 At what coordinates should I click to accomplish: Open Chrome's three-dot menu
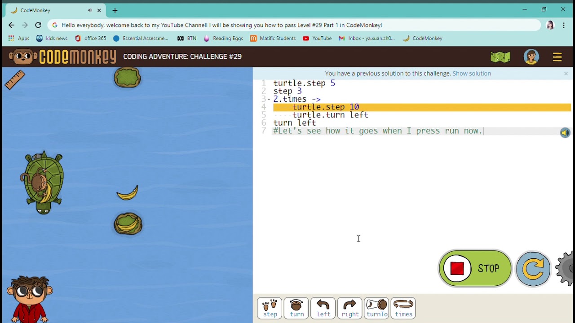[564, 25]
